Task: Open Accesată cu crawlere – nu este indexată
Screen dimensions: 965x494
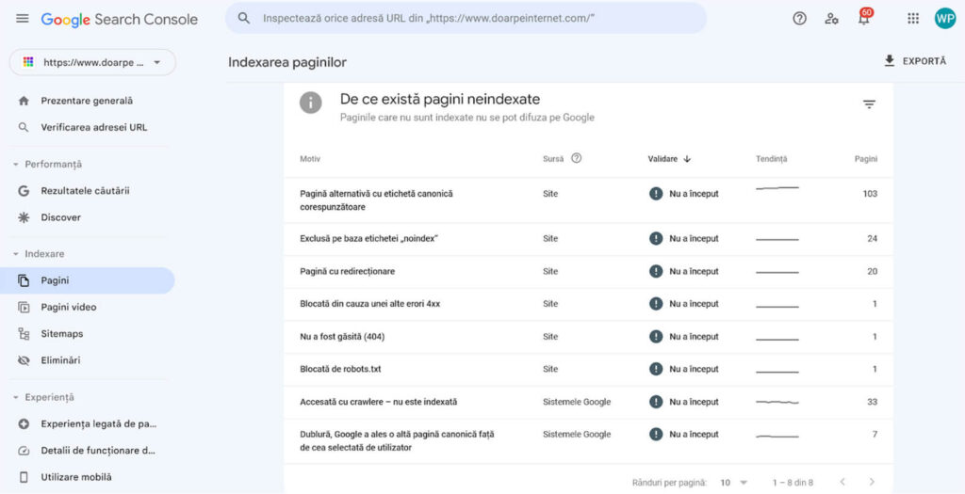Action: tap(588, 402)
